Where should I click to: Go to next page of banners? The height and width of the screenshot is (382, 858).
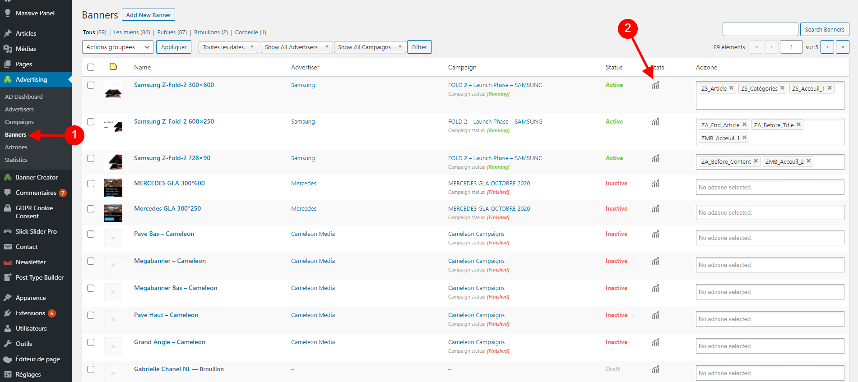pos(827,47)
